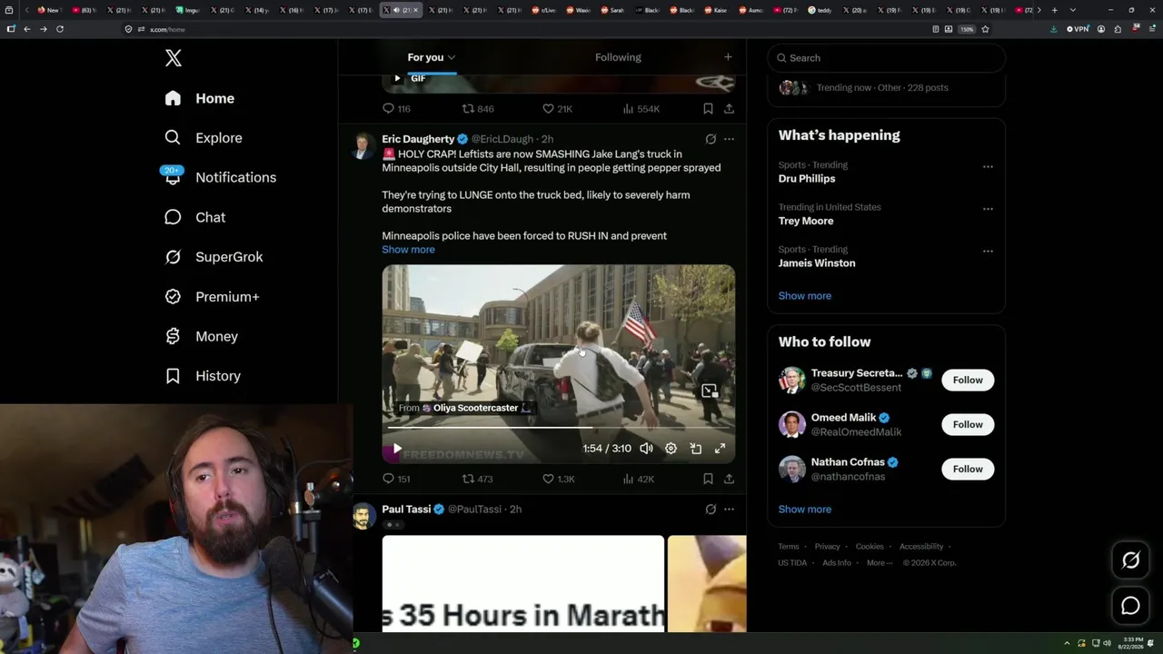
Task: View analytics of the 42K views post
Action: click(638, 479)
